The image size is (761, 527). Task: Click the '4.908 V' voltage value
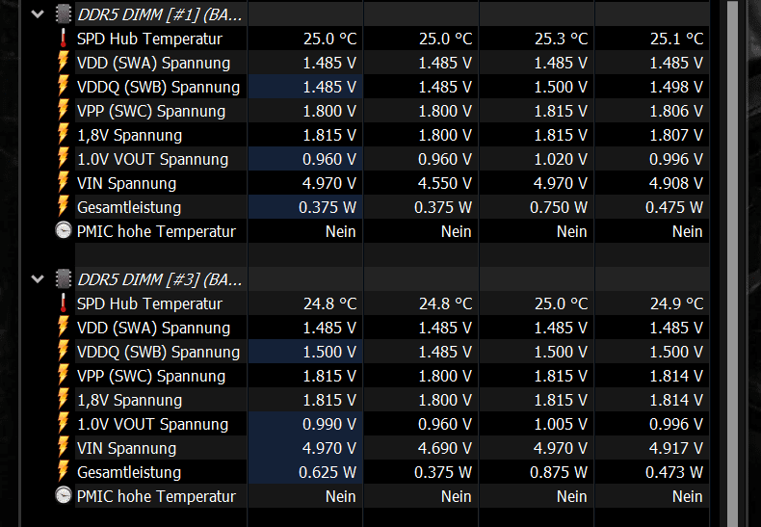pyautogui.click(x=676, y=183)
